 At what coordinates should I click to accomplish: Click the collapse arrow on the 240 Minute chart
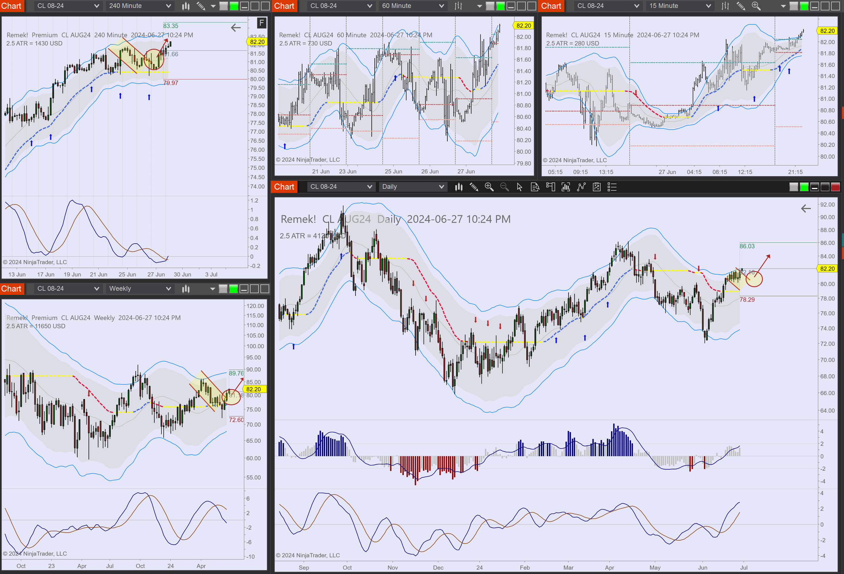tap(236, 28)
